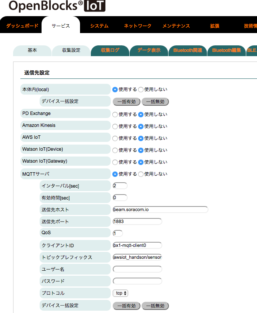Click the 送信先ポート field 1883
Image resolution: width=257 pixels, height=313 pixels.
tap(137, 221)
